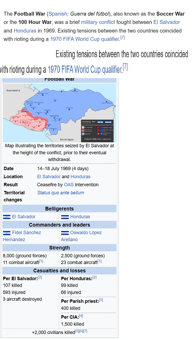Screen dimensions: 192x340
Task: Click 'Ceasefire by' text in Result row
Action: (x=50, y=185)
